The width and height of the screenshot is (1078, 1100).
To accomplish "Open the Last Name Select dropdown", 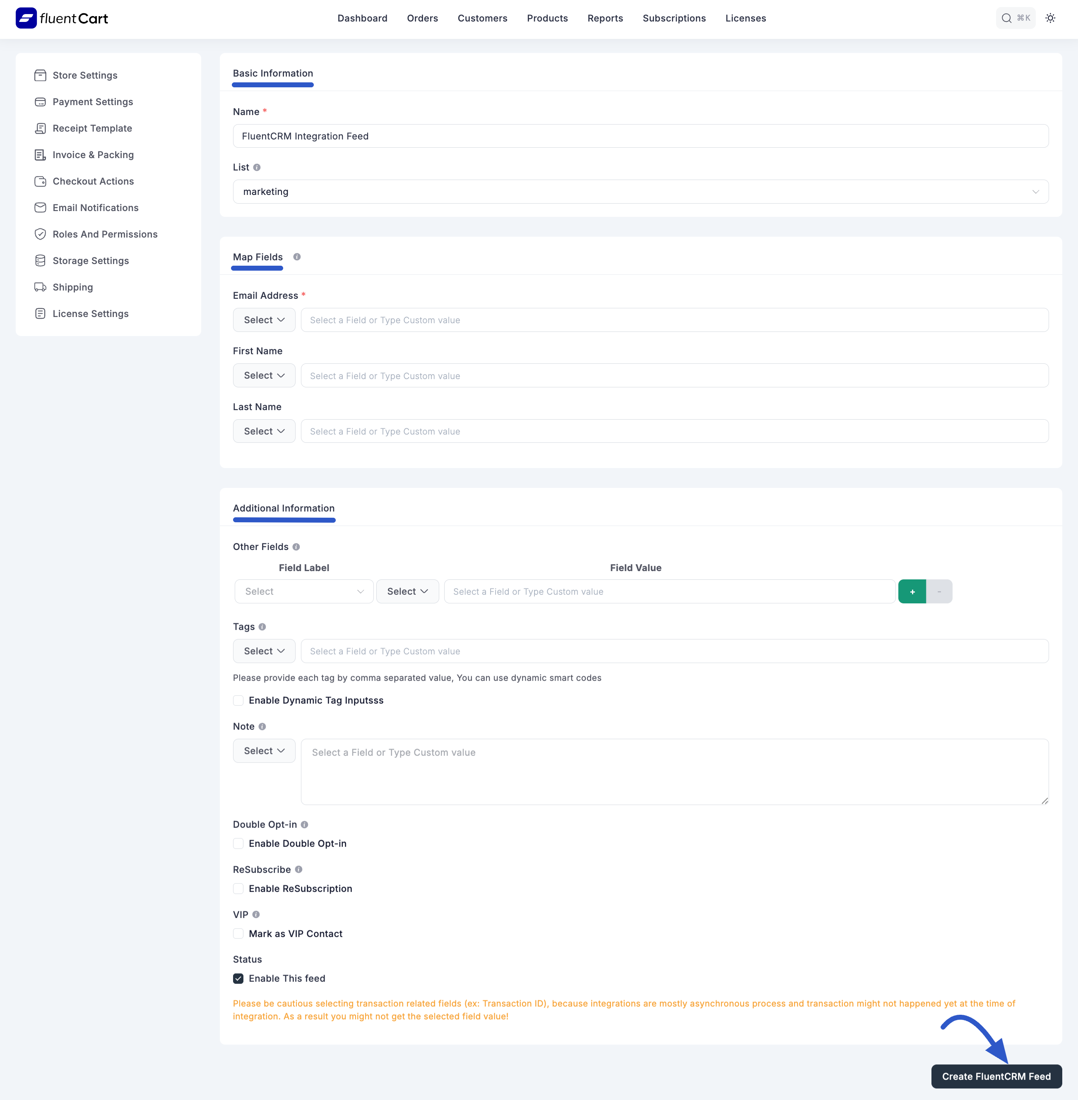I will click(x=264, y=431).
